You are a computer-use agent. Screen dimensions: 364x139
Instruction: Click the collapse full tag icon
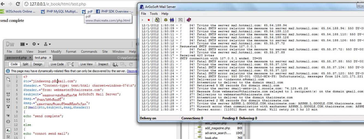[8, 95]
